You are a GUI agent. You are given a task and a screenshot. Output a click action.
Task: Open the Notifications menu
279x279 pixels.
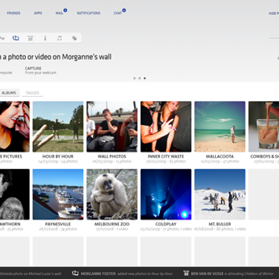(89, 13)
